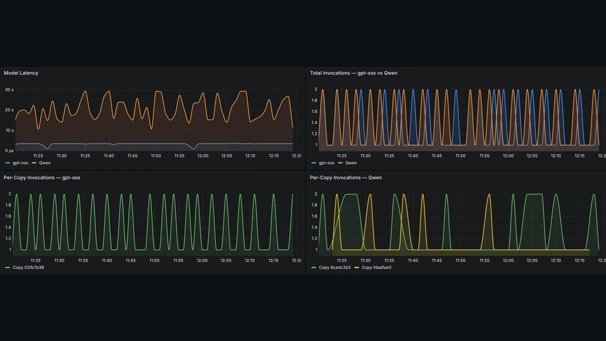The width and height of the screenshot is (606, 341).
Task: Click 1.6 label in Total Invocations chart
Action: click(x=314, y=112)
